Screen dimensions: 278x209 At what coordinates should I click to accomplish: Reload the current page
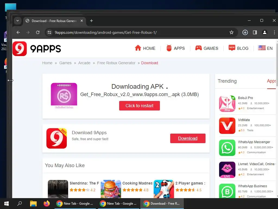(x=37, y=32)
